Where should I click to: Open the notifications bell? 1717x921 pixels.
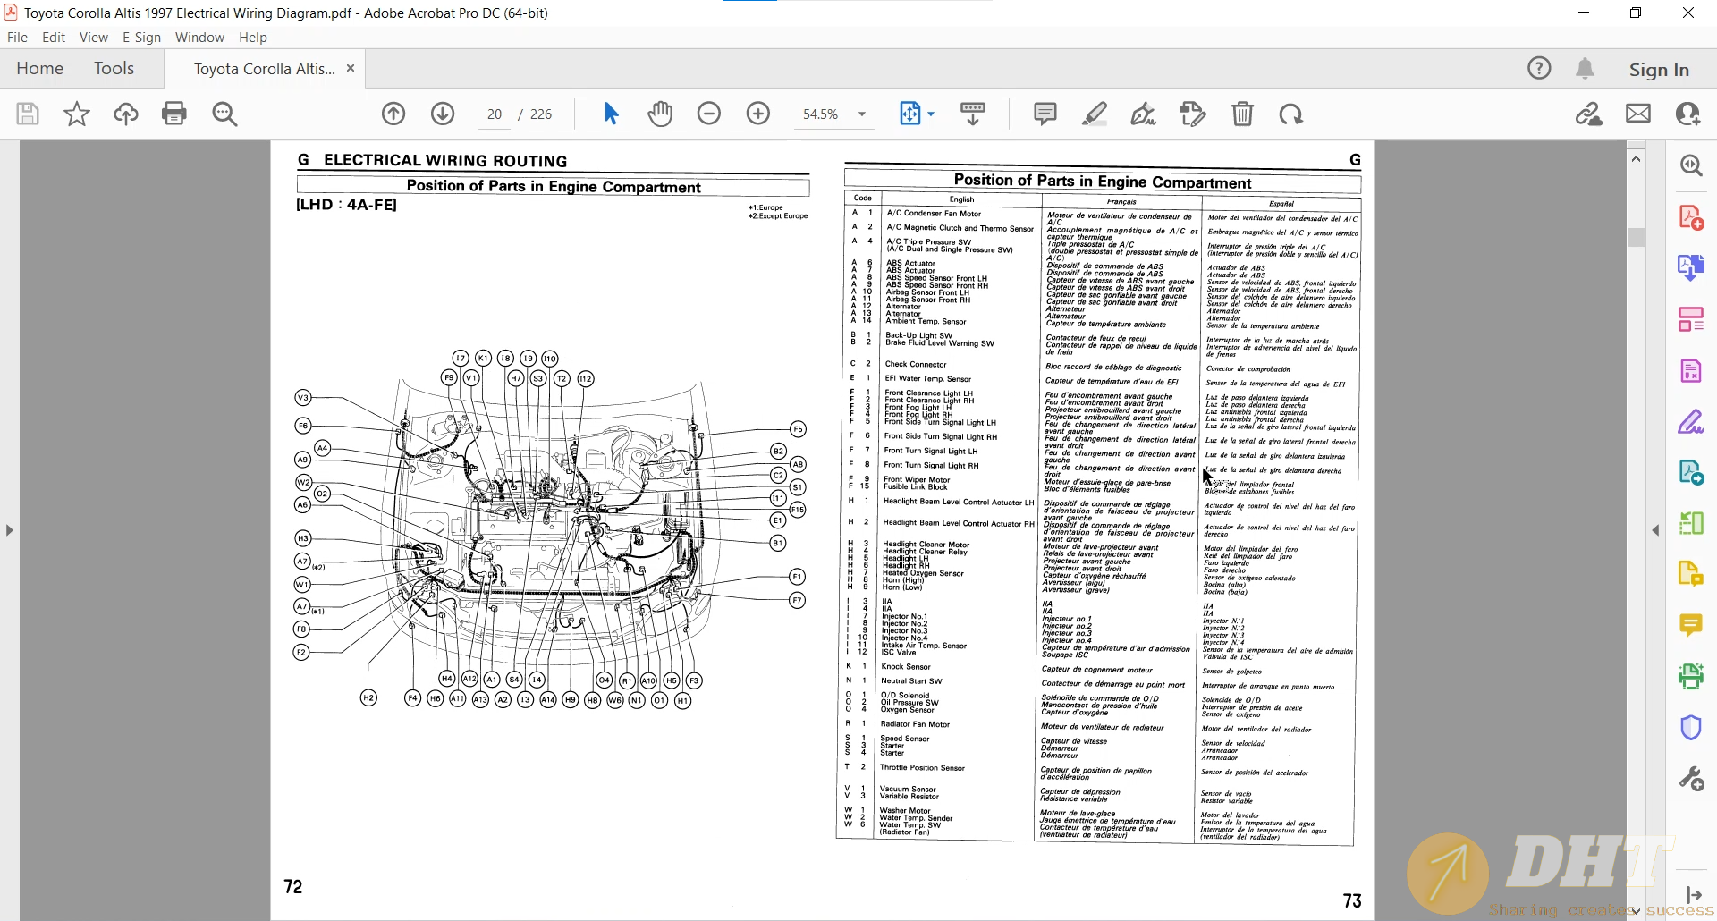(1585, 69)
